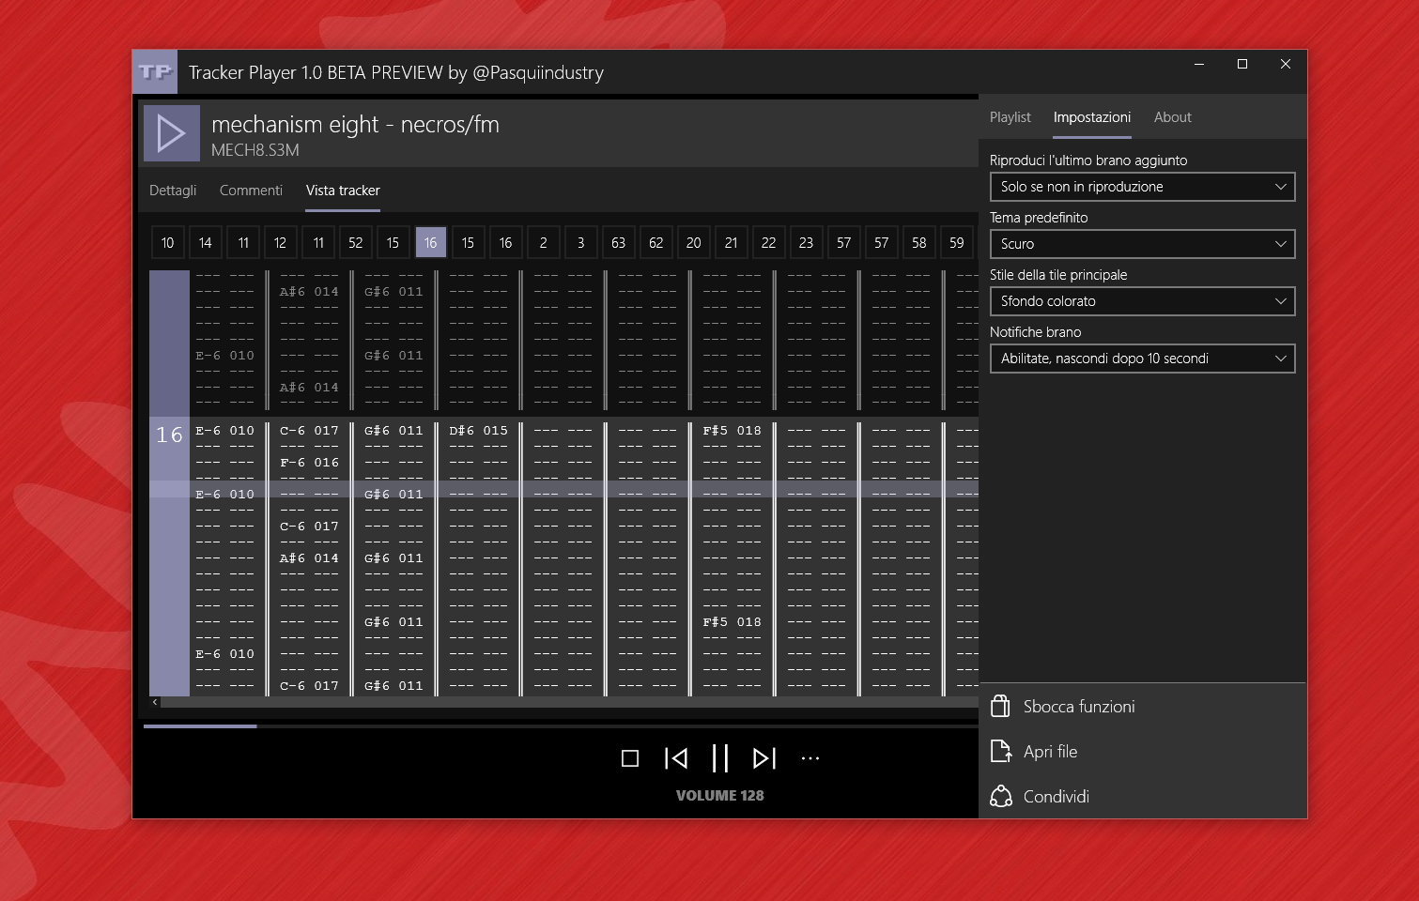
Task: Select the highlighted channel 16 header button
Action: point(430,242)
